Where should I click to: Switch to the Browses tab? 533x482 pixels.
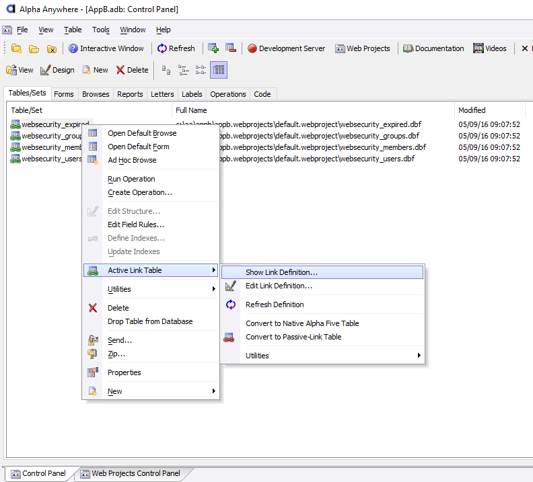pos(96,94)
